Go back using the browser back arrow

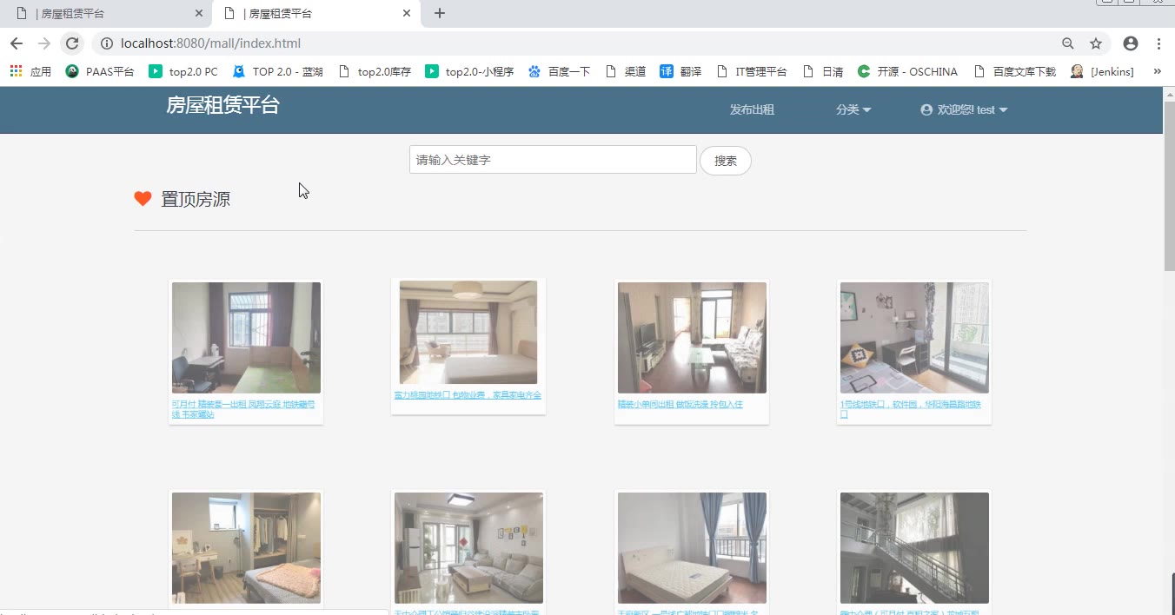coord(17,43)
